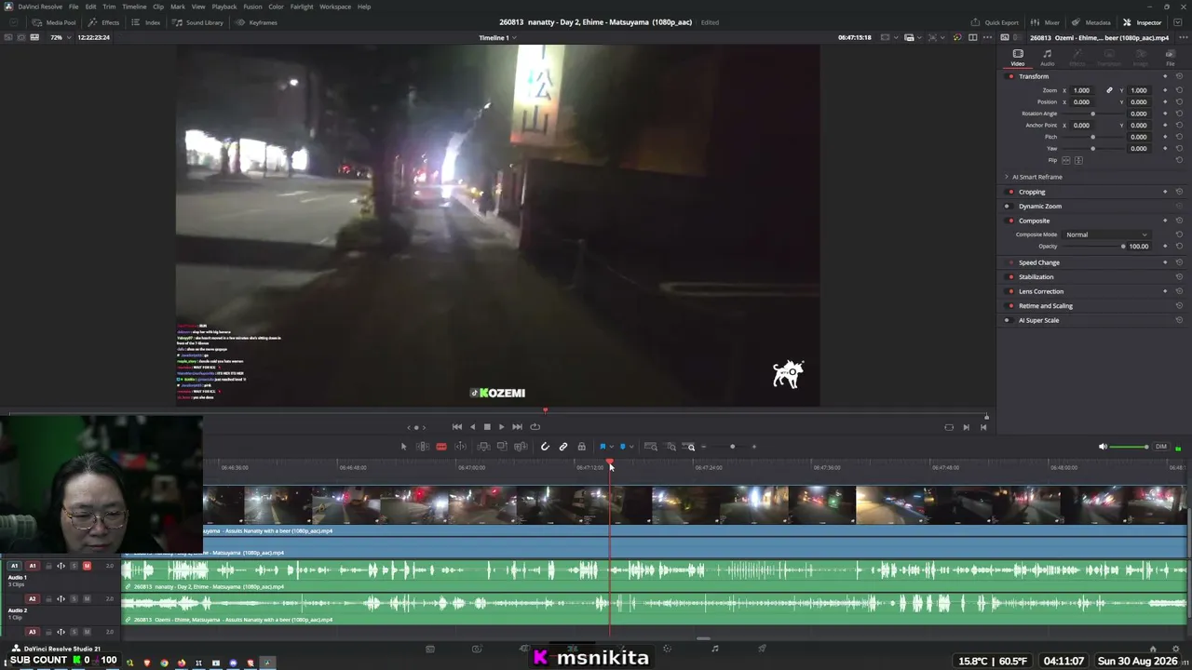1192x670 pixels.
Task: Click the Detail Zoom icon
Action: click(x=670, y=447)
